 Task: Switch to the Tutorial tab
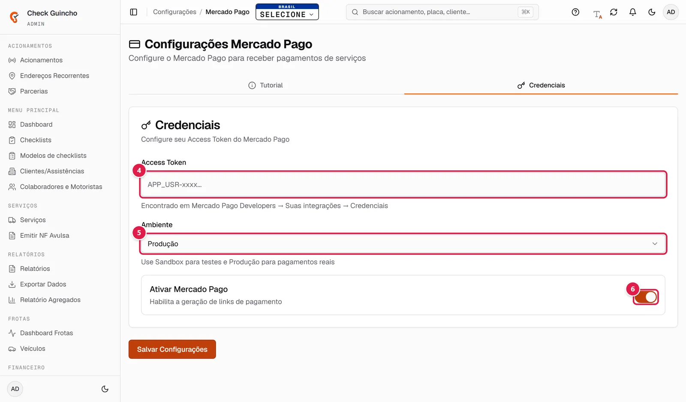[x=266, y=85]
